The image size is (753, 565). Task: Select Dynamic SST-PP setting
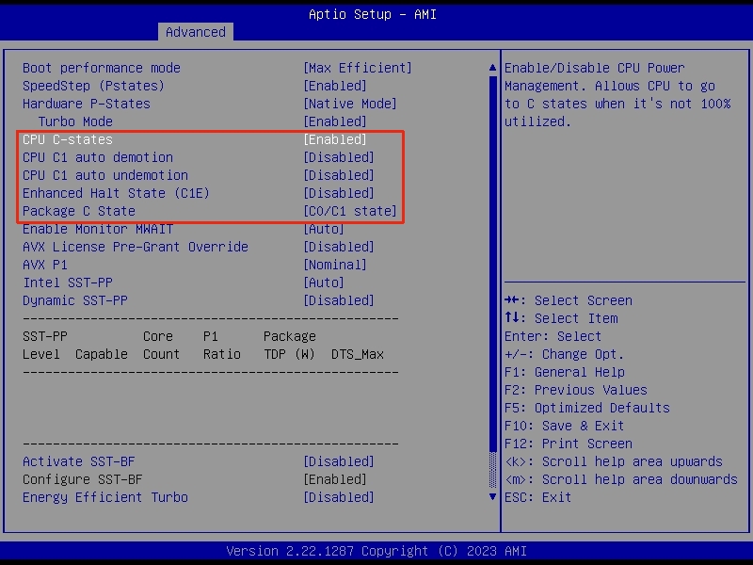75,300
